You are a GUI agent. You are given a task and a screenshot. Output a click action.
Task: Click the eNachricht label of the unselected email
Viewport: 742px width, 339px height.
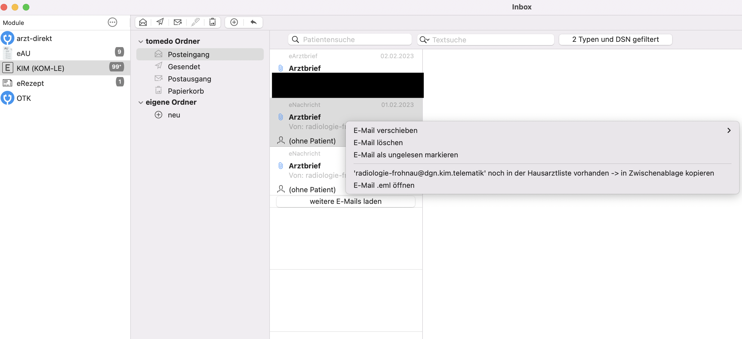[x=304, y=153]
